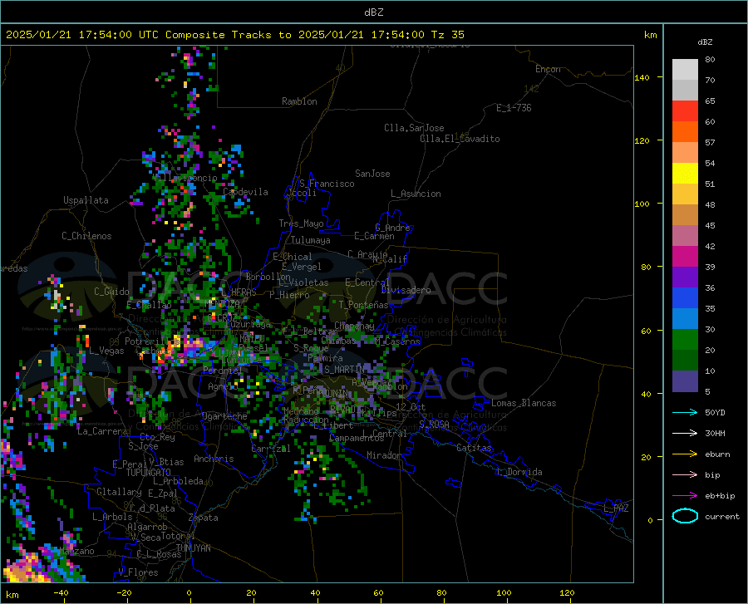Click the 'L_PAZ' map label
This screenshot has width=748, height=604.
click(616, 508)
